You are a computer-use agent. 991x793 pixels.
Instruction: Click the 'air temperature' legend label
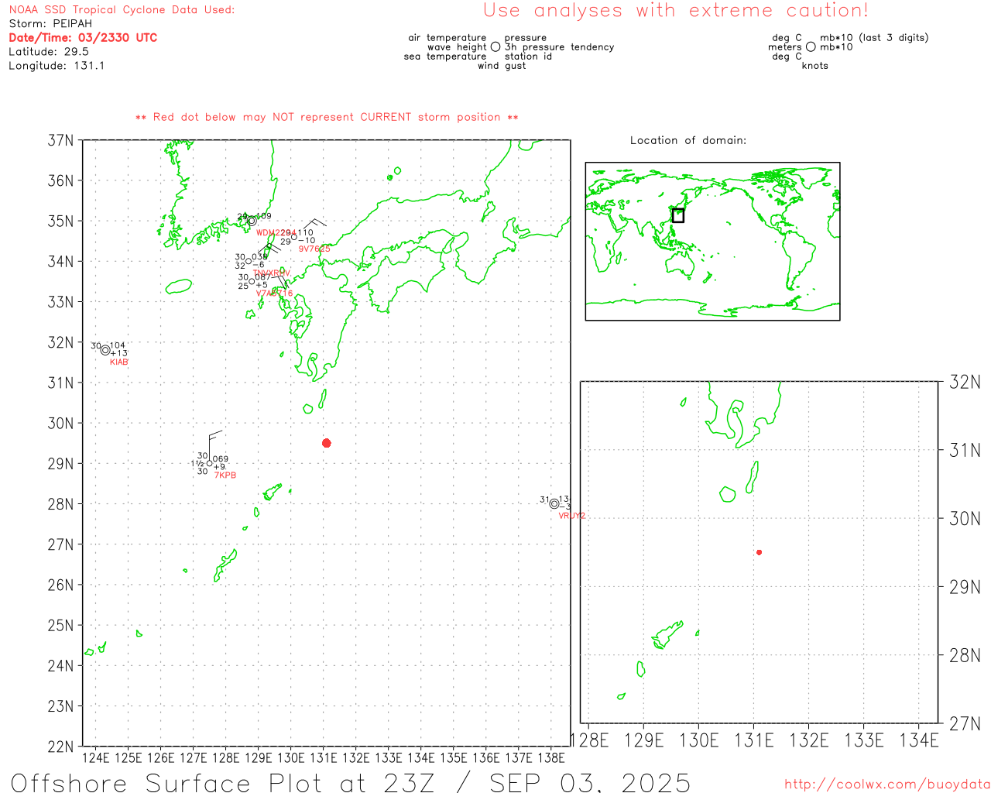tap(447, 38)
